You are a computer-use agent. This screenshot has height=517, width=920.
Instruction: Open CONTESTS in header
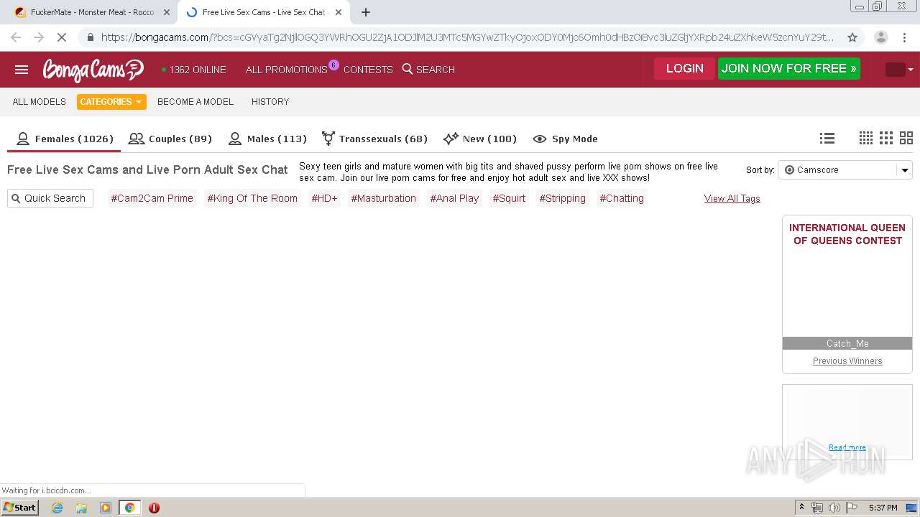pos(368,70)
